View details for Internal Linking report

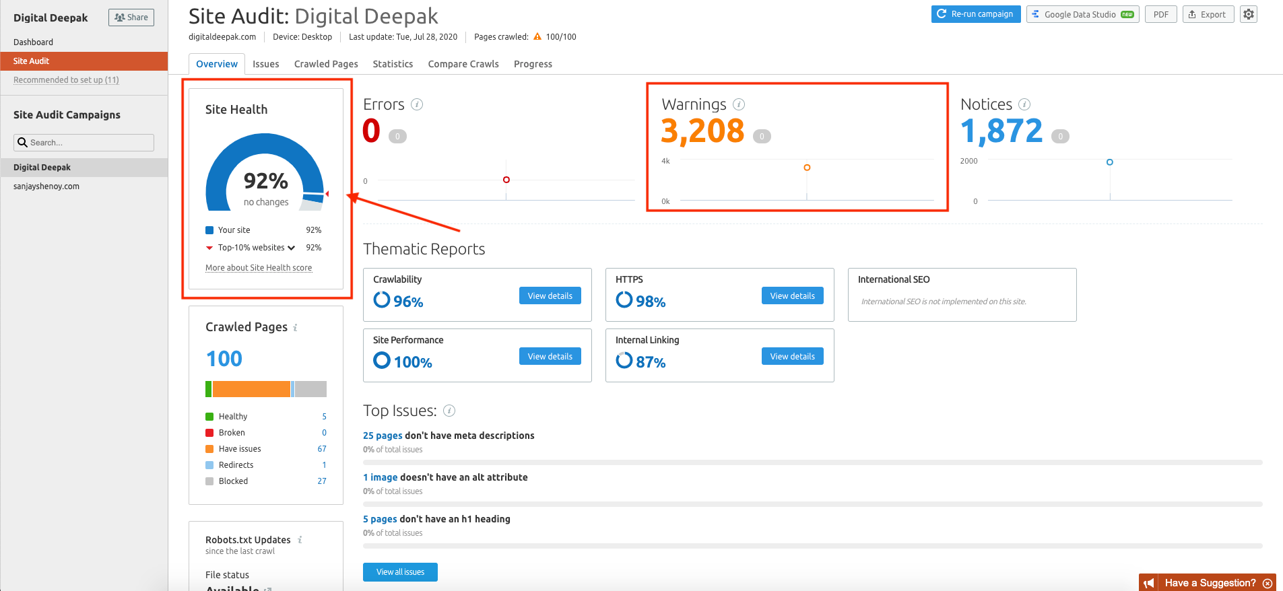point(793,356)
